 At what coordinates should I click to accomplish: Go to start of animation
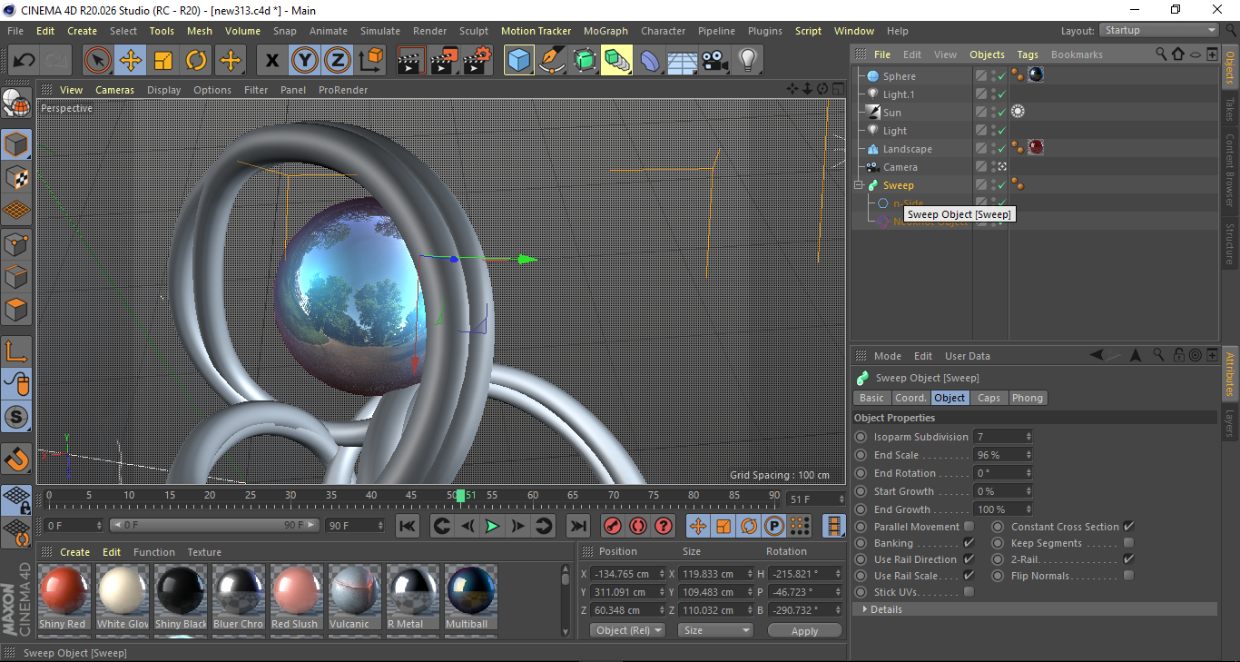408,526
